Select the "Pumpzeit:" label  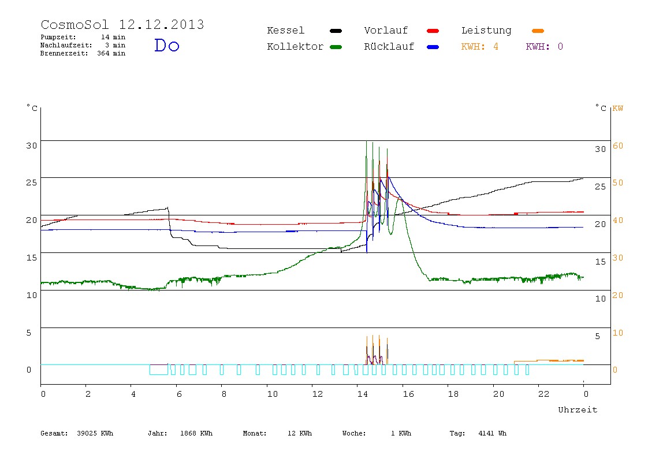click(x=58, y=37)
